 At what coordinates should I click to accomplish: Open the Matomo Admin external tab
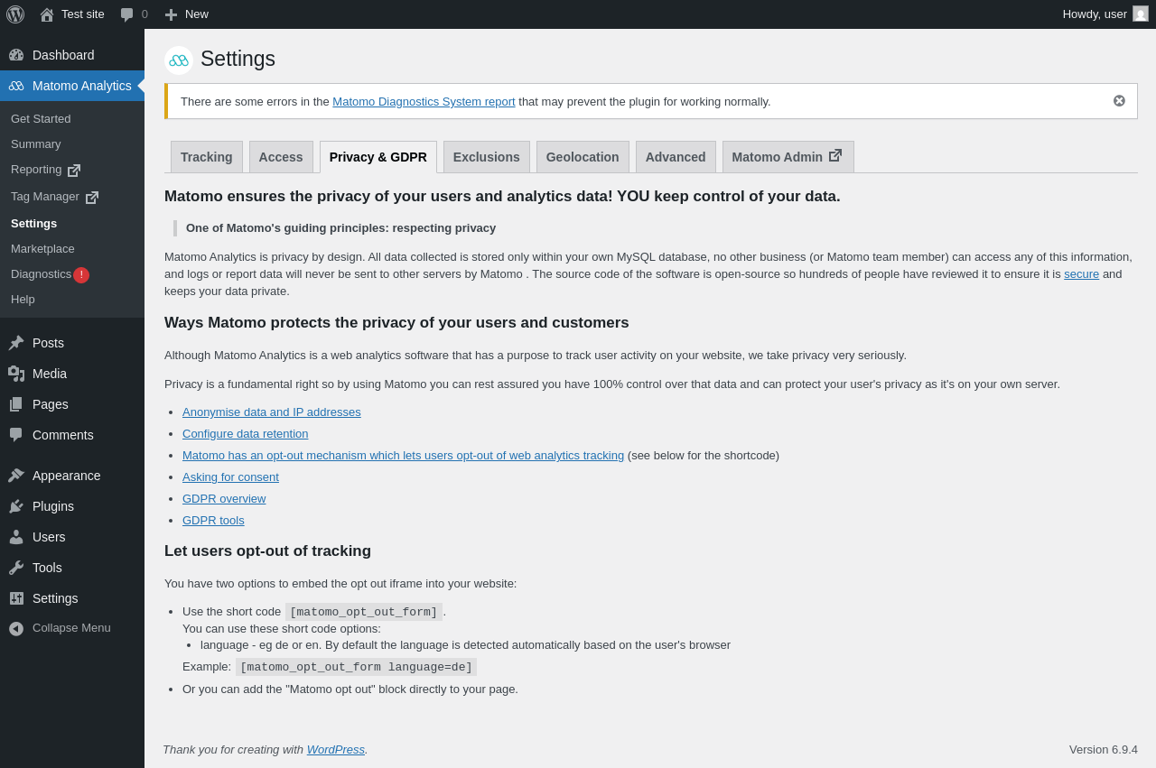(x=788, y=157)
